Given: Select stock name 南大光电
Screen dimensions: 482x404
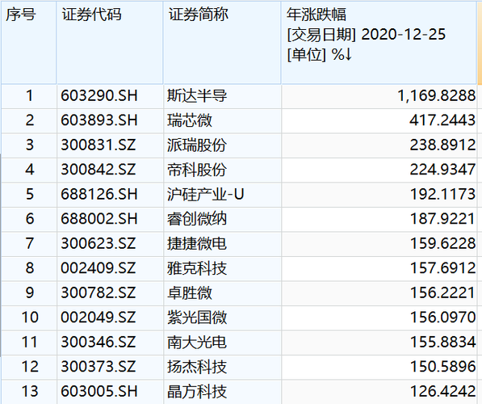Looking at the screenshot, I should pyautogui.click(x=197, y=342).
